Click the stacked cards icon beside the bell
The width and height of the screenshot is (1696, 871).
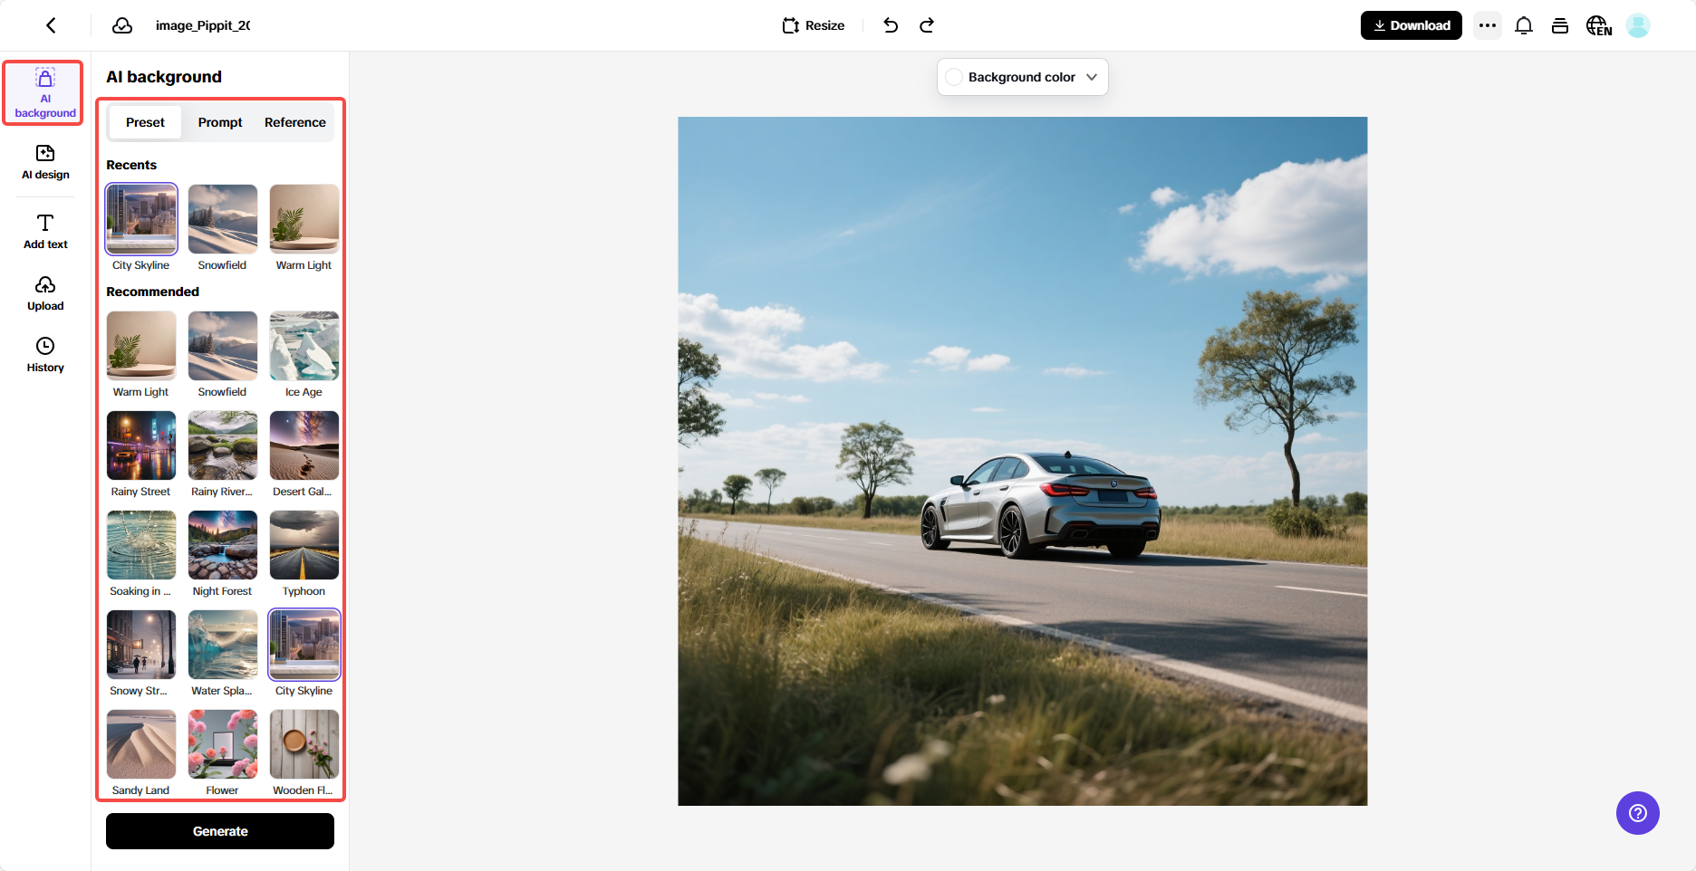tap(1560, 25)
